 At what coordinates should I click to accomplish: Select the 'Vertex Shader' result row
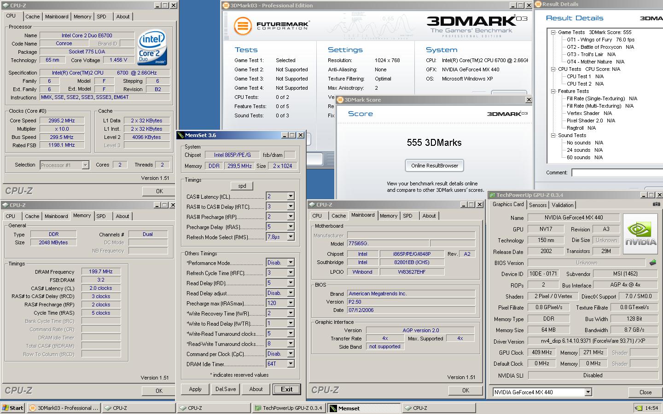(589, 113)
